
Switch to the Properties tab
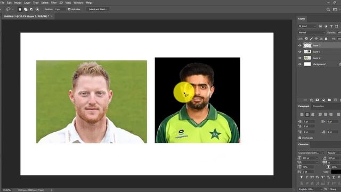pos(318,106)
